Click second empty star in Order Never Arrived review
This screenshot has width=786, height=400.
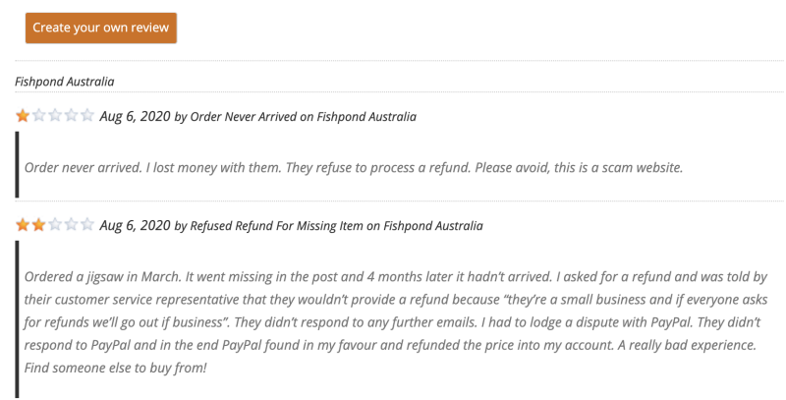tap(39, 116)
